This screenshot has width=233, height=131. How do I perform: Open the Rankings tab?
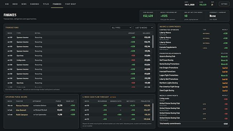[x=35, y=4]
